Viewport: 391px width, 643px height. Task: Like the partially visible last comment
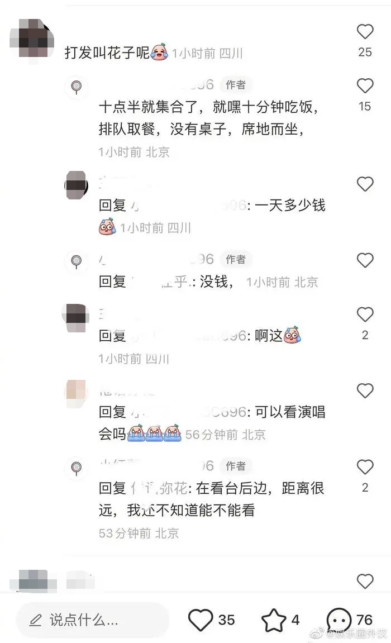[x=365, y=581]
